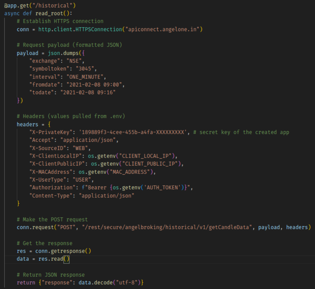
Task: Click the "exchange": "NSE" line
Action: point(57,61)
